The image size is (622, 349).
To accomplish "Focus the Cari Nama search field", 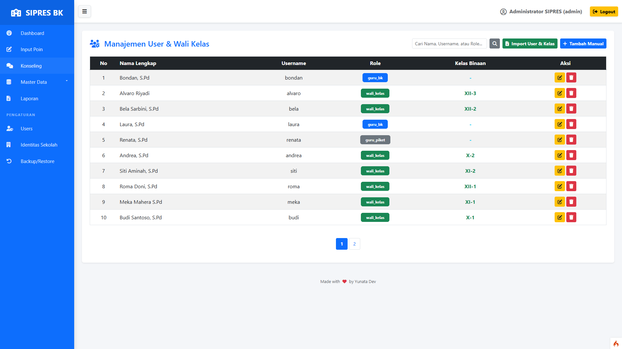I will coord(449,44).
